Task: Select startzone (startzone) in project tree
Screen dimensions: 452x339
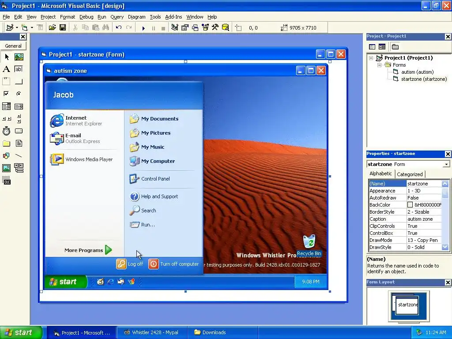Action: point(424,79)
